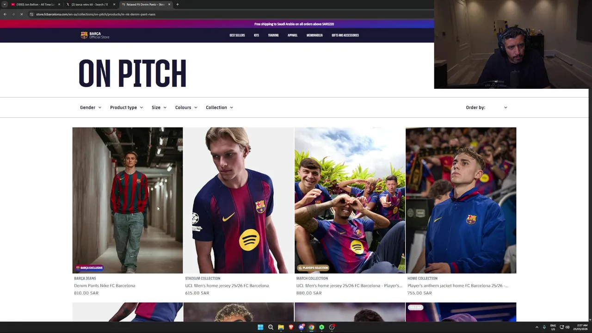592x333 pixels.
Task: Open the green K app in taskbar
Action: [321, 327]
